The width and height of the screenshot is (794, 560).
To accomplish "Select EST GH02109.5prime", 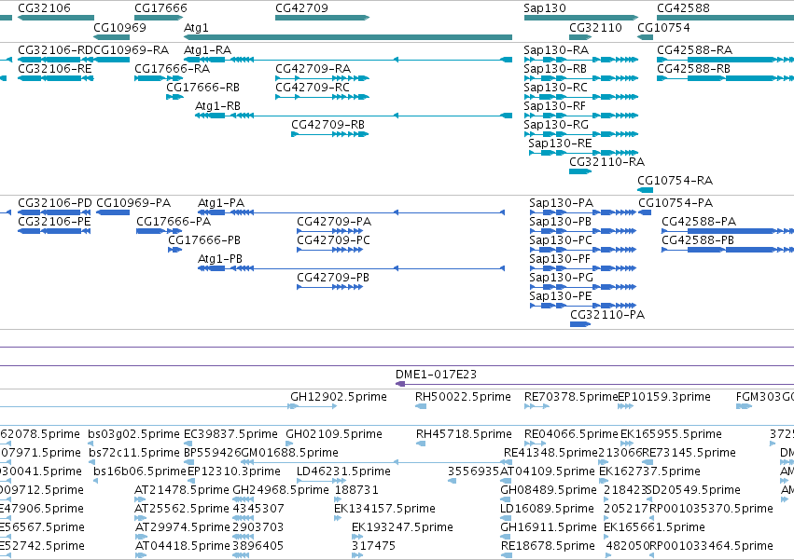I will (x=288, y=444).
